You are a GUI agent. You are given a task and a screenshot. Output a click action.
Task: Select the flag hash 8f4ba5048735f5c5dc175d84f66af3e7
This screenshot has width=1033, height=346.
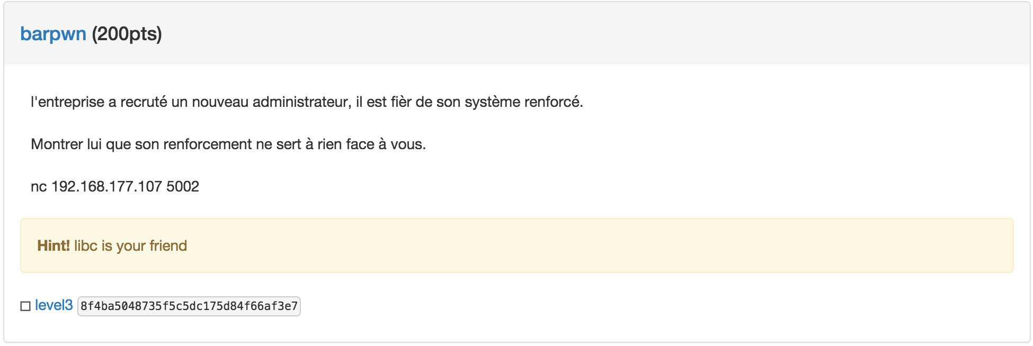coord(189,306)
